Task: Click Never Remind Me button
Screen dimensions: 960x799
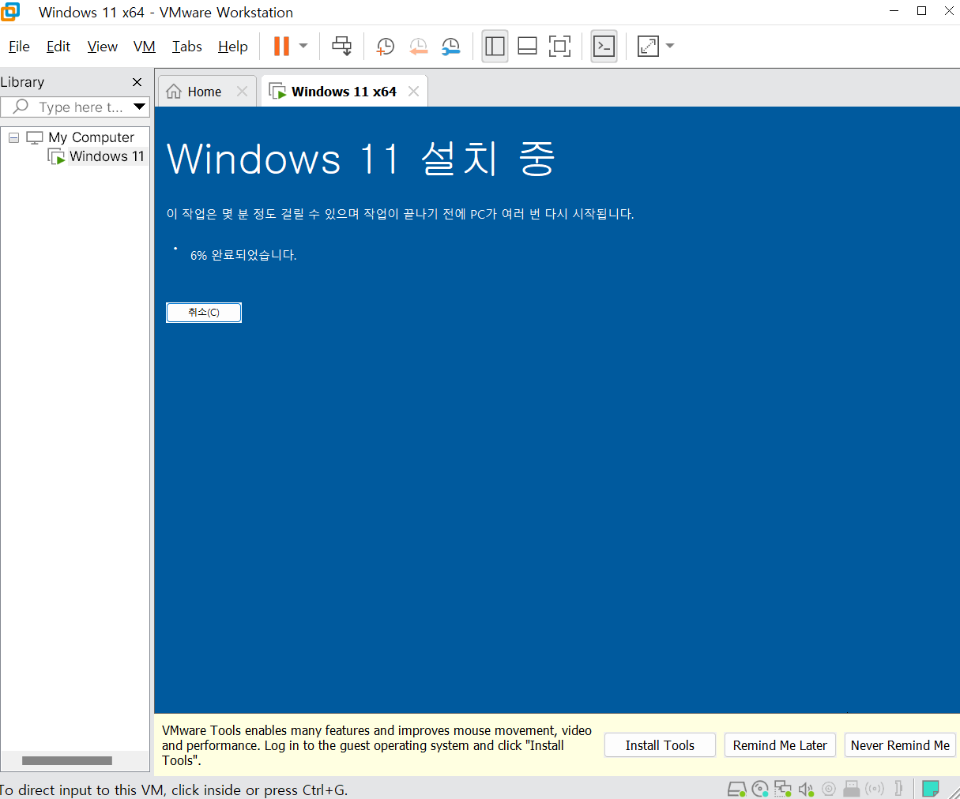Action: [900, 745]
